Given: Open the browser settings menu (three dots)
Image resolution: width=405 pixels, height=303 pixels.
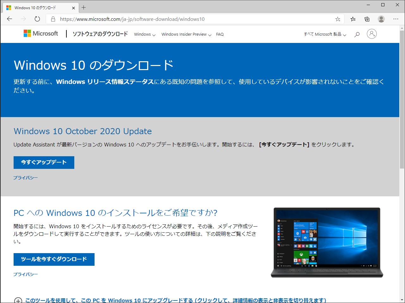Looking at the screenshot, I should [x=396, y=19].
